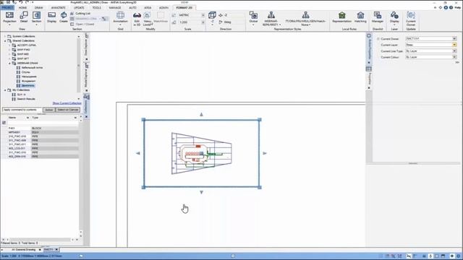
Task: Click the up arrow handle above the view frame
Action: (201, 114)
